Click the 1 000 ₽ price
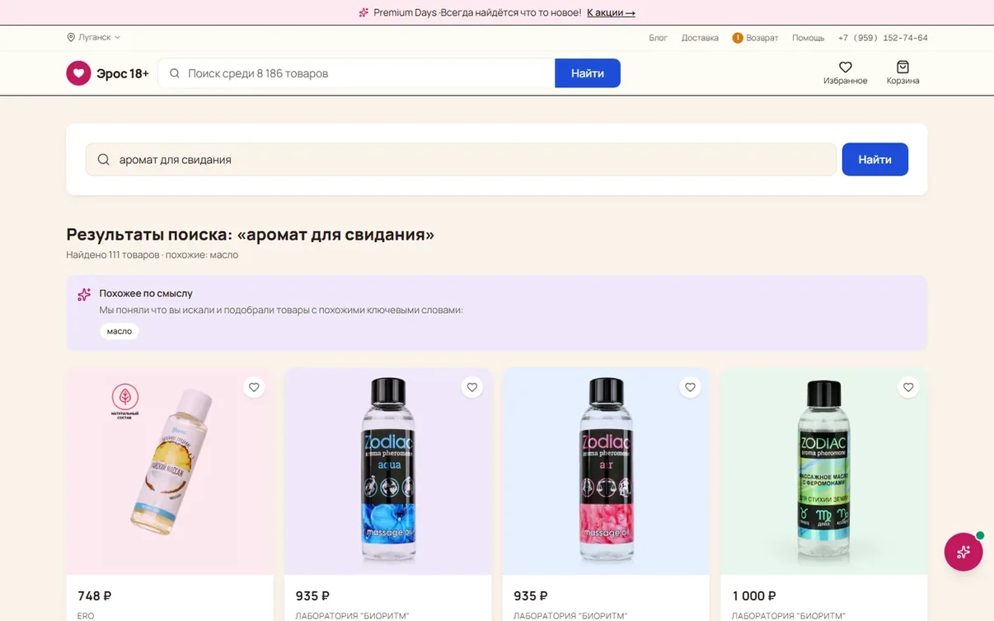This screenshot has width=994, height=621. (x=754, y=595)
